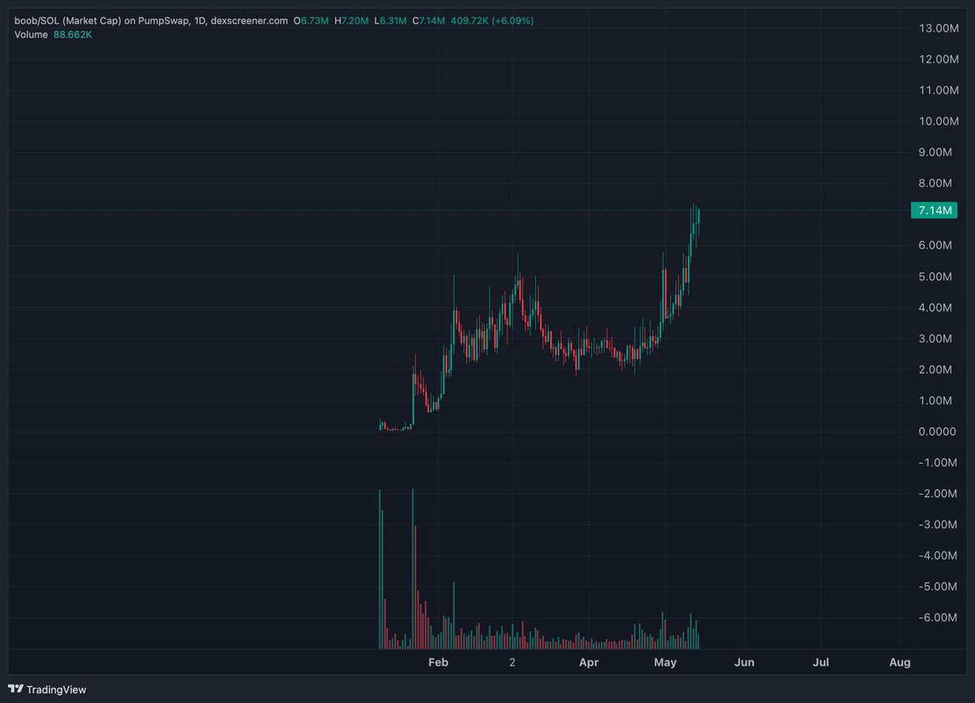Click the -1.00M price axis label
Viewport: 975px width, 703px height.
938,462
